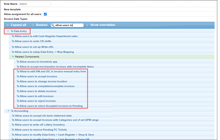The height and width of the screenshot is (140, 220).
Task: Click icon beside Invoices with Categories out of GPM range
Action: coord(13,120)
